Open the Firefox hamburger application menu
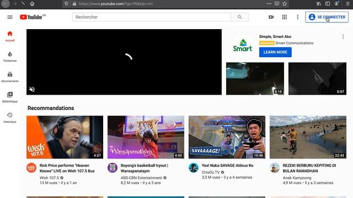 point(348,4)
